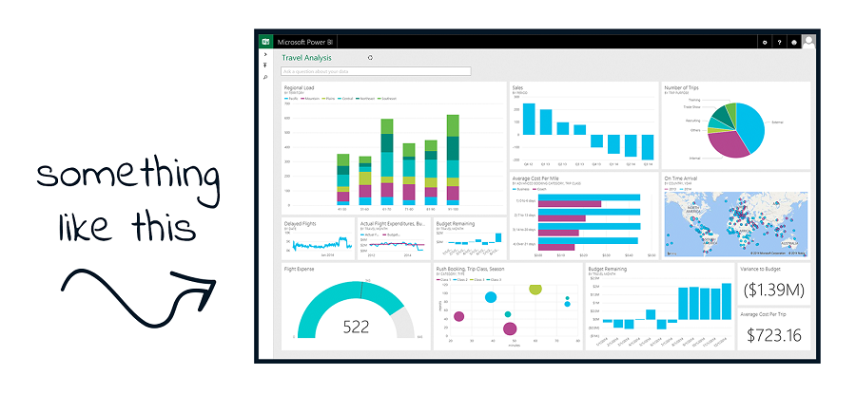
Task: Click the Central legend entry in Regional Load
Action: (x=345, y=99)
